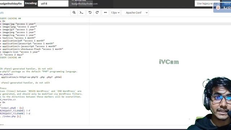231x130 pixels.
Task: Edit the utf-8 encoding field
Action: pyautogui.click(x=53, y=4)
